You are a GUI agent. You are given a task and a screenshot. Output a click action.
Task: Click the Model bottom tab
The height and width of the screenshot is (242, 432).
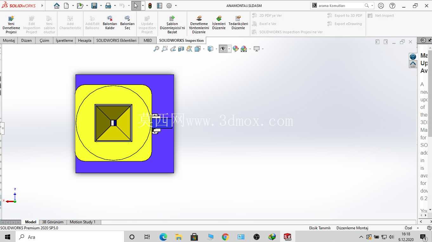click(31, 222)
